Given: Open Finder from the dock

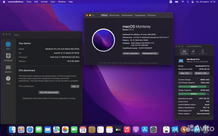Looking at the screenshot, I should tap(12, 130).
